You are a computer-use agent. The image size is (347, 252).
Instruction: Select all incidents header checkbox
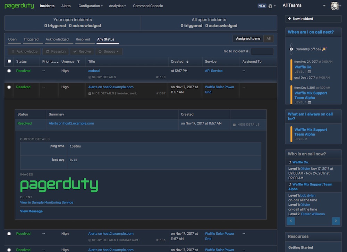[9, 61]
